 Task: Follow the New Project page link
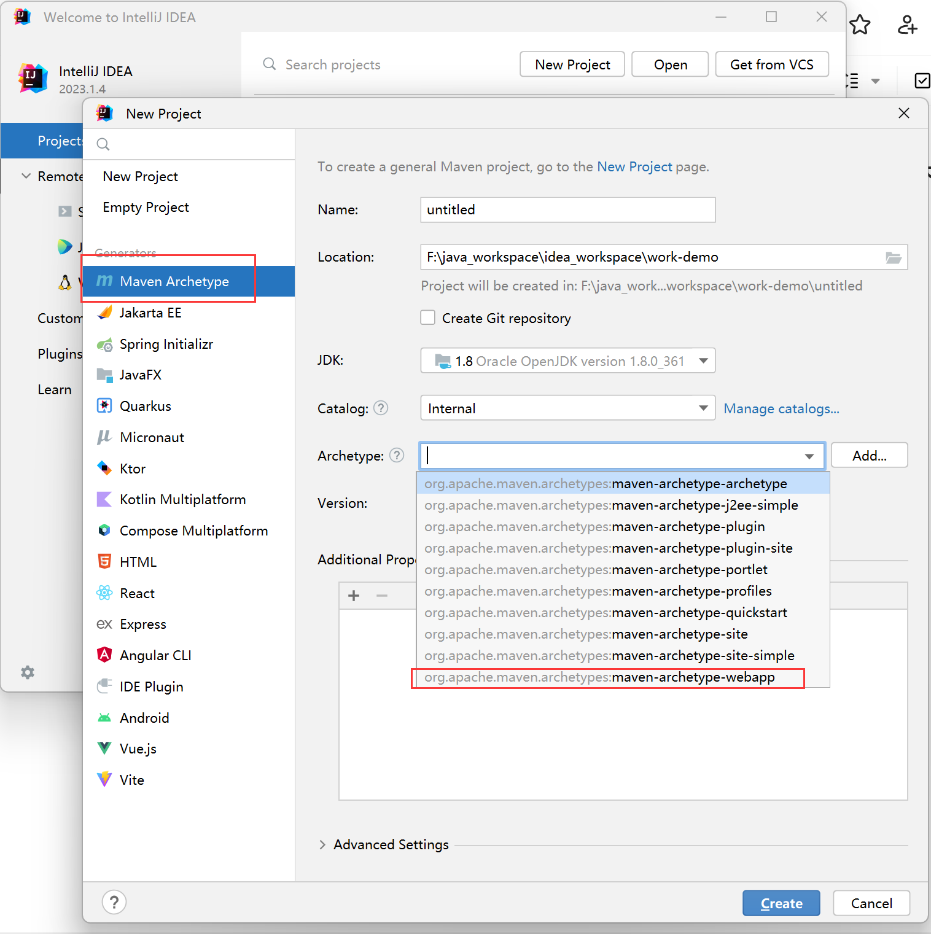coord(634,167)
